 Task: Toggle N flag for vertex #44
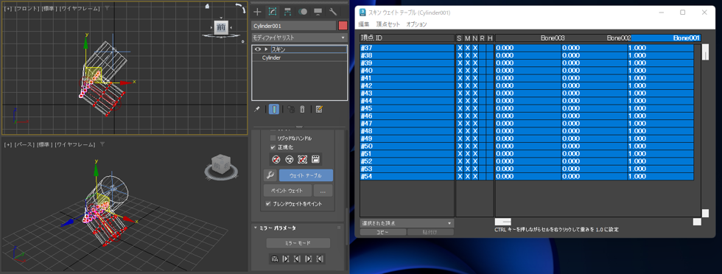474,101
